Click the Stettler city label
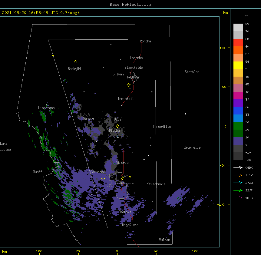The width and height of the screenshot is (261, 255). pyautogui.click(x=192, y=72)
